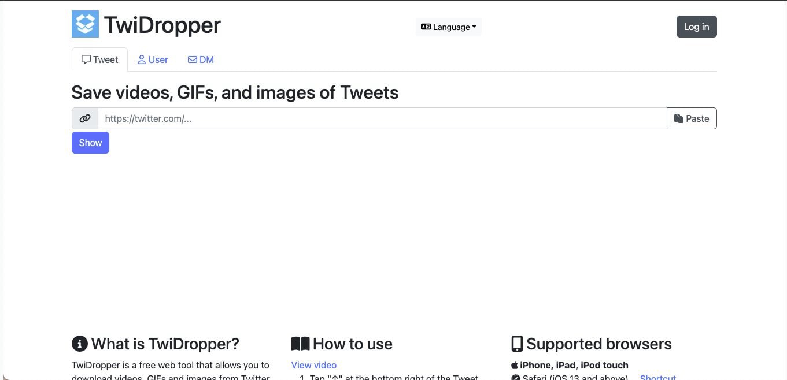Open the View video link

pos(313,365)
